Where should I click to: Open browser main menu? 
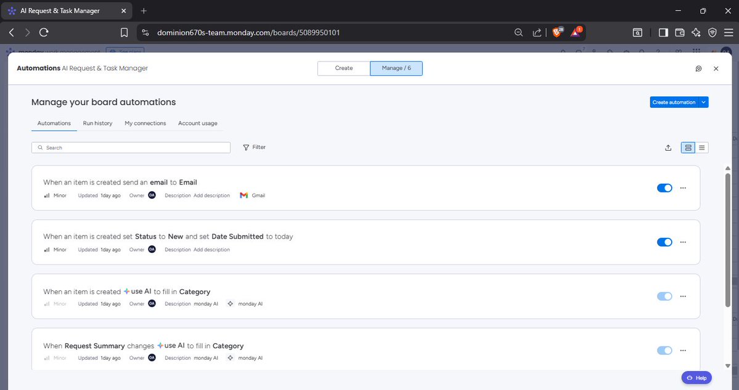(x=729, y=33)
